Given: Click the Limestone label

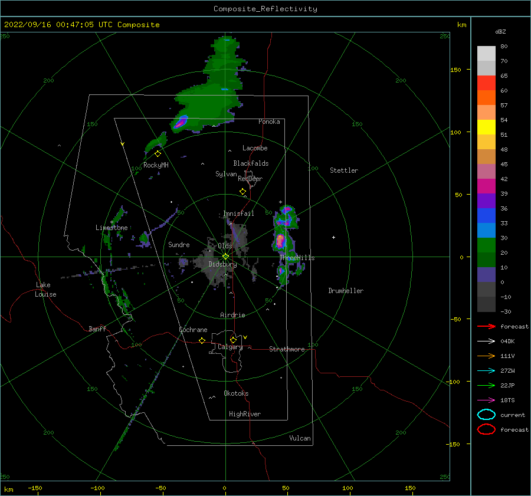Looking at the screenshot, I should pos(112,228).
